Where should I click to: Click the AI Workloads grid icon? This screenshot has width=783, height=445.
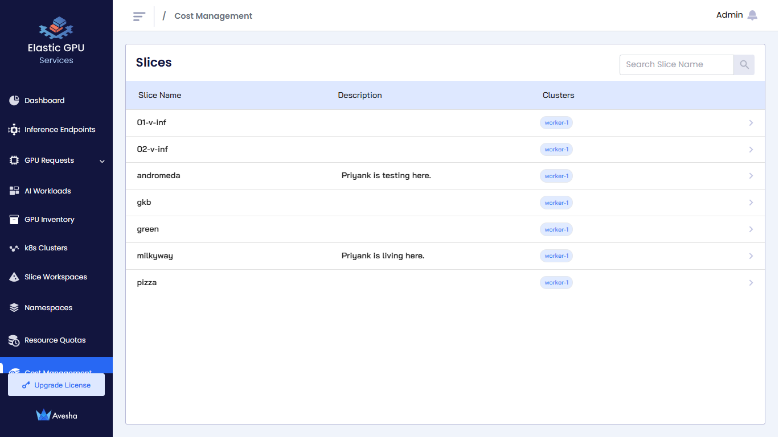point(14,191)
